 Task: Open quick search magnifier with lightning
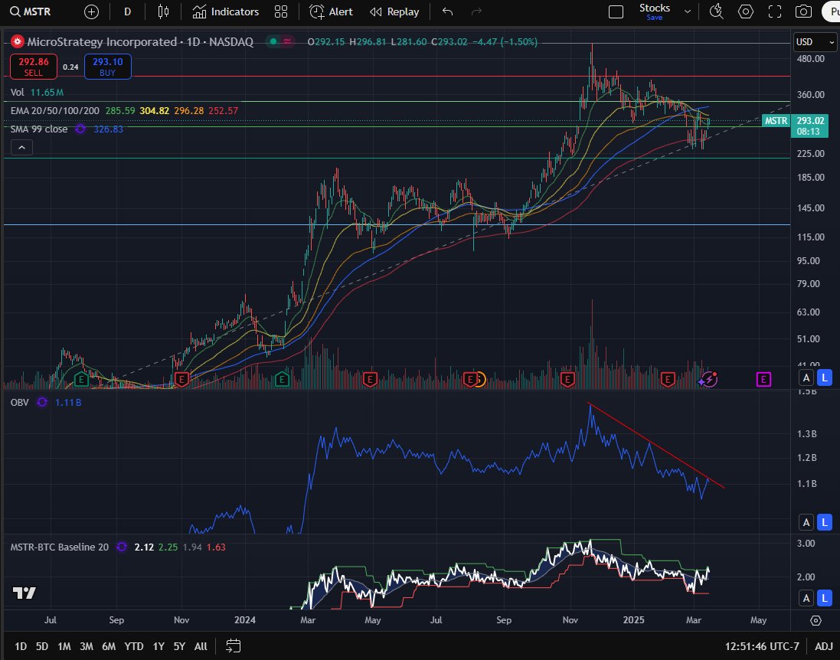coord(716,11)
